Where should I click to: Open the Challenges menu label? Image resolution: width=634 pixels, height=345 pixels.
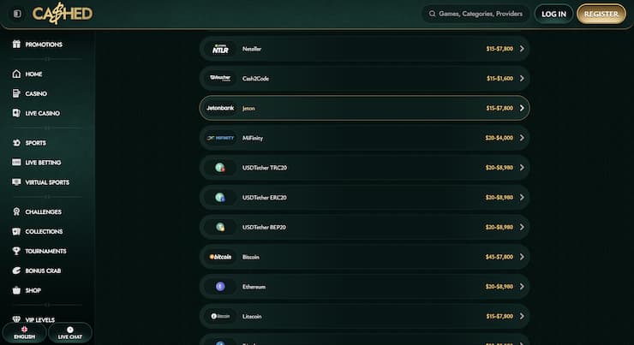pyautogui.click(x=43, y=212)
